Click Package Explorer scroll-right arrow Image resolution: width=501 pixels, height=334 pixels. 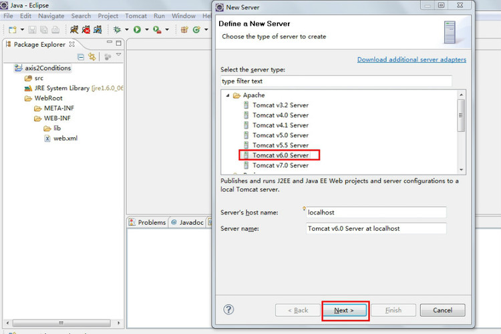point(118,323)
